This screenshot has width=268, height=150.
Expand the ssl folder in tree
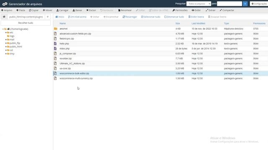coord(6,50)
